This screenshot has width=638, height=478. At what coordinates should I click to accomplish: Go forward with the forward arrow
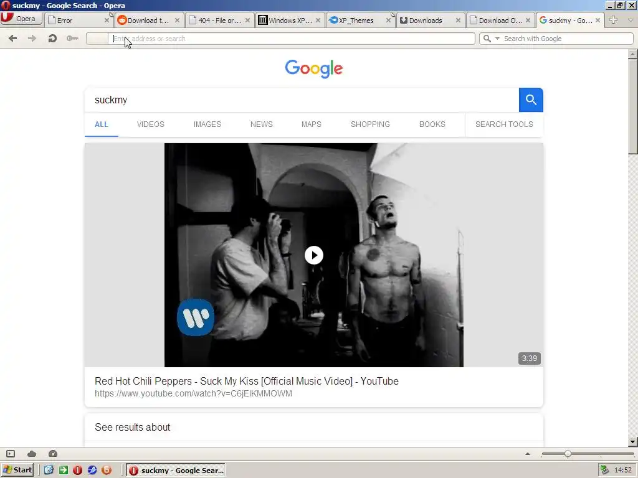coord(32,38)
